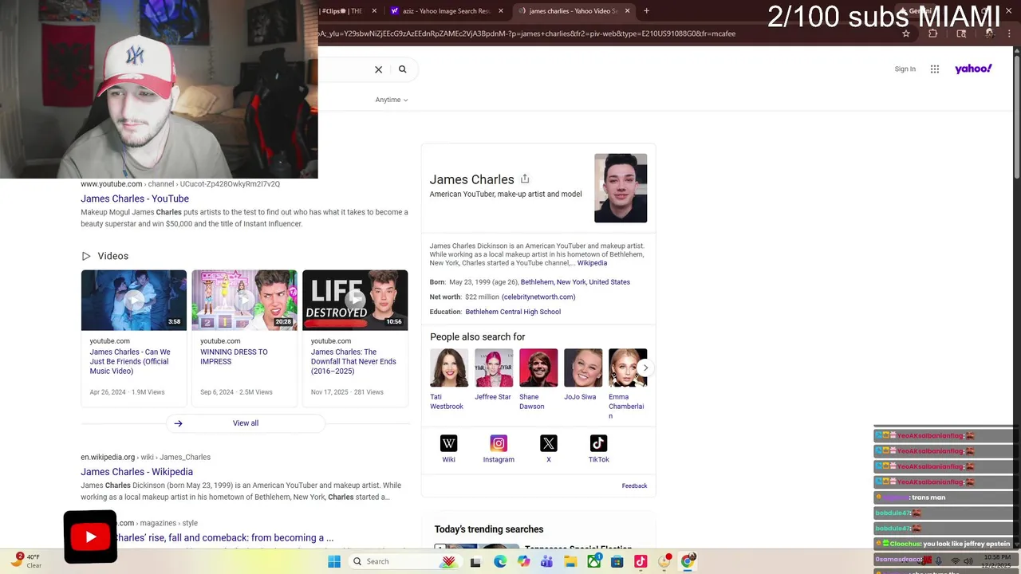Image resolution: width=1021 pixels, height=574 pixels.
Task: Open Xbox app from the taskbar
Action: tap(593, 561)
